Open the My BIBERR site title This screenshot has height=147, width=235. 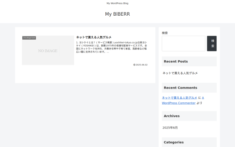click(x=117, y=14)
